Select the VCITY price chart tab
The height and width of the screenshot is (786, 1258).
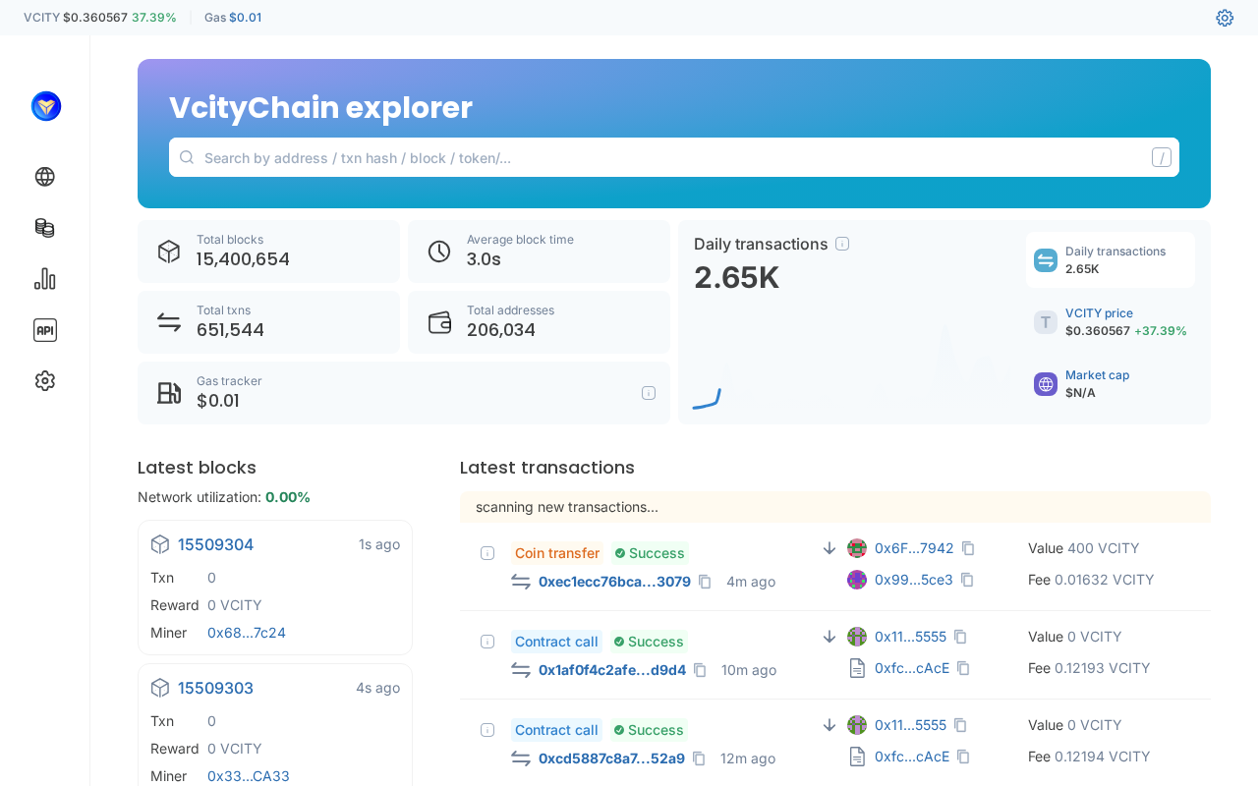1111,322
